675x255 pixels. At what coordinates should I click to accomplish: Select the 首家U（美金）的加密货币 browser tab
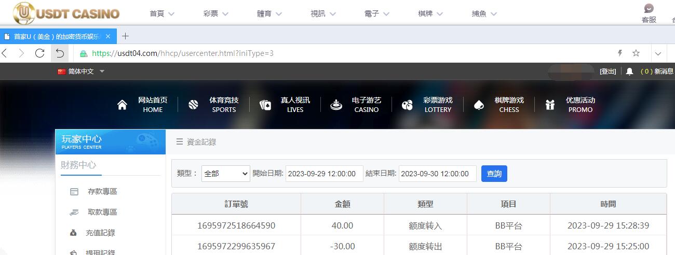(x=58, y=36)
